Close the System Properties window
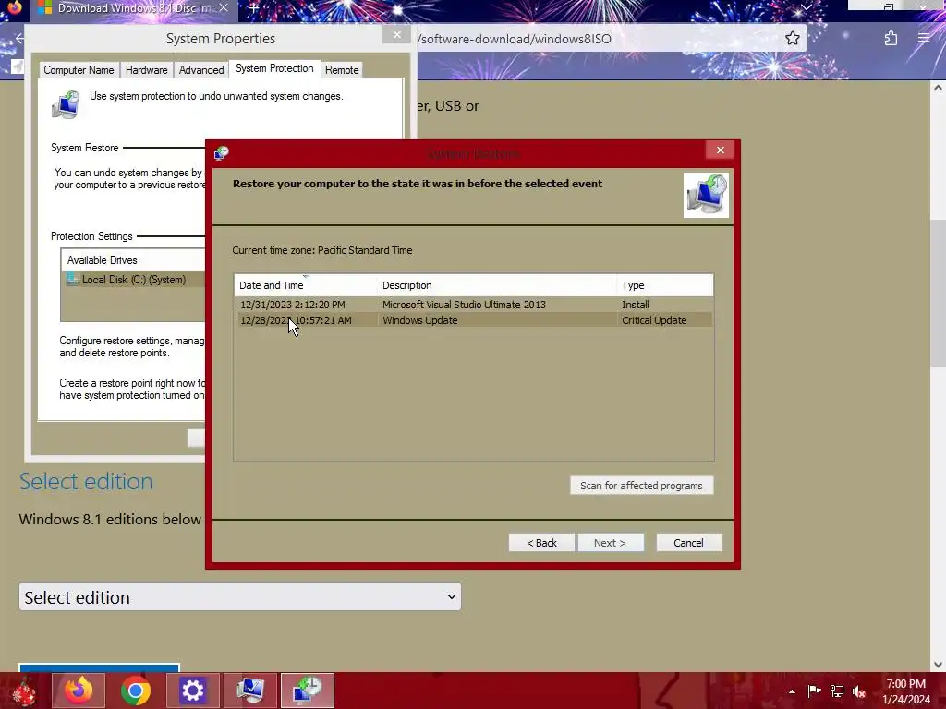The width and height of the screenshot is (946, 709). [x=396, y=35]
